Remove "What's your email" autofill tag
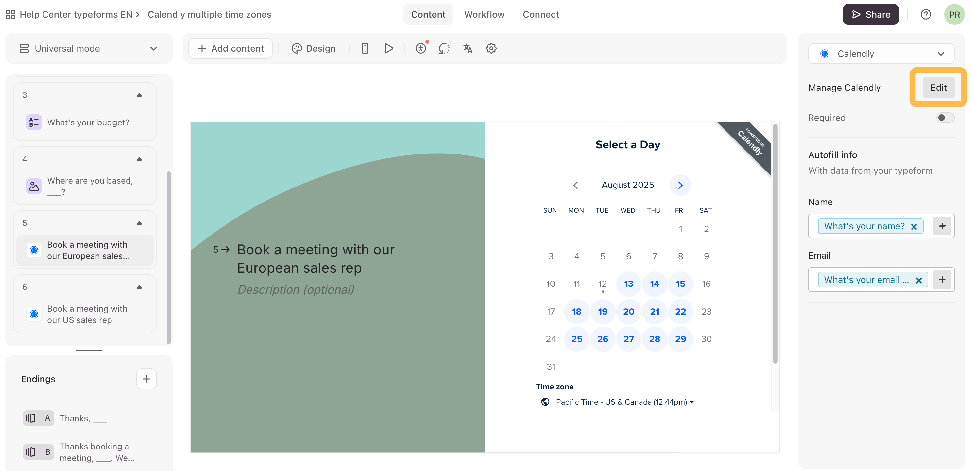Image resolution: width=973 pixels, height=471 pixels. 919,280
